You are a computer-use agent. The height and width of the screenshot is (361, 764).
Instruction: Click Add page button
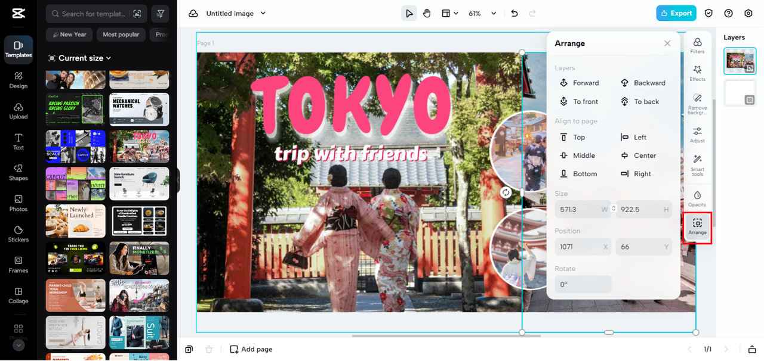tap(251, 349)
